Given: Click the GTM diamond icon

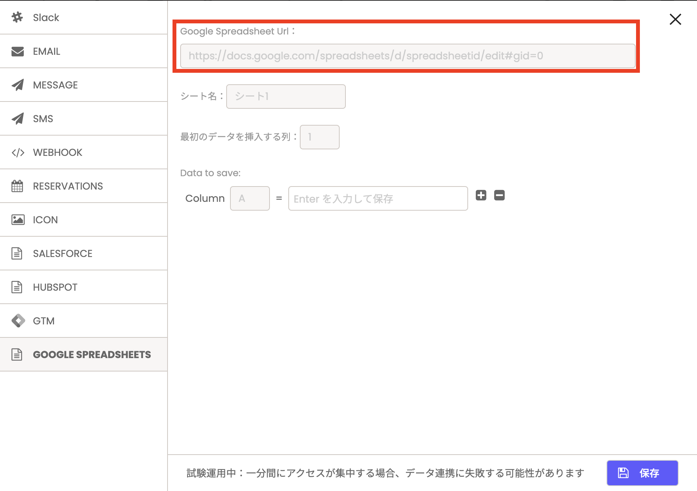Looking at the screenshot, I should 18,321.
